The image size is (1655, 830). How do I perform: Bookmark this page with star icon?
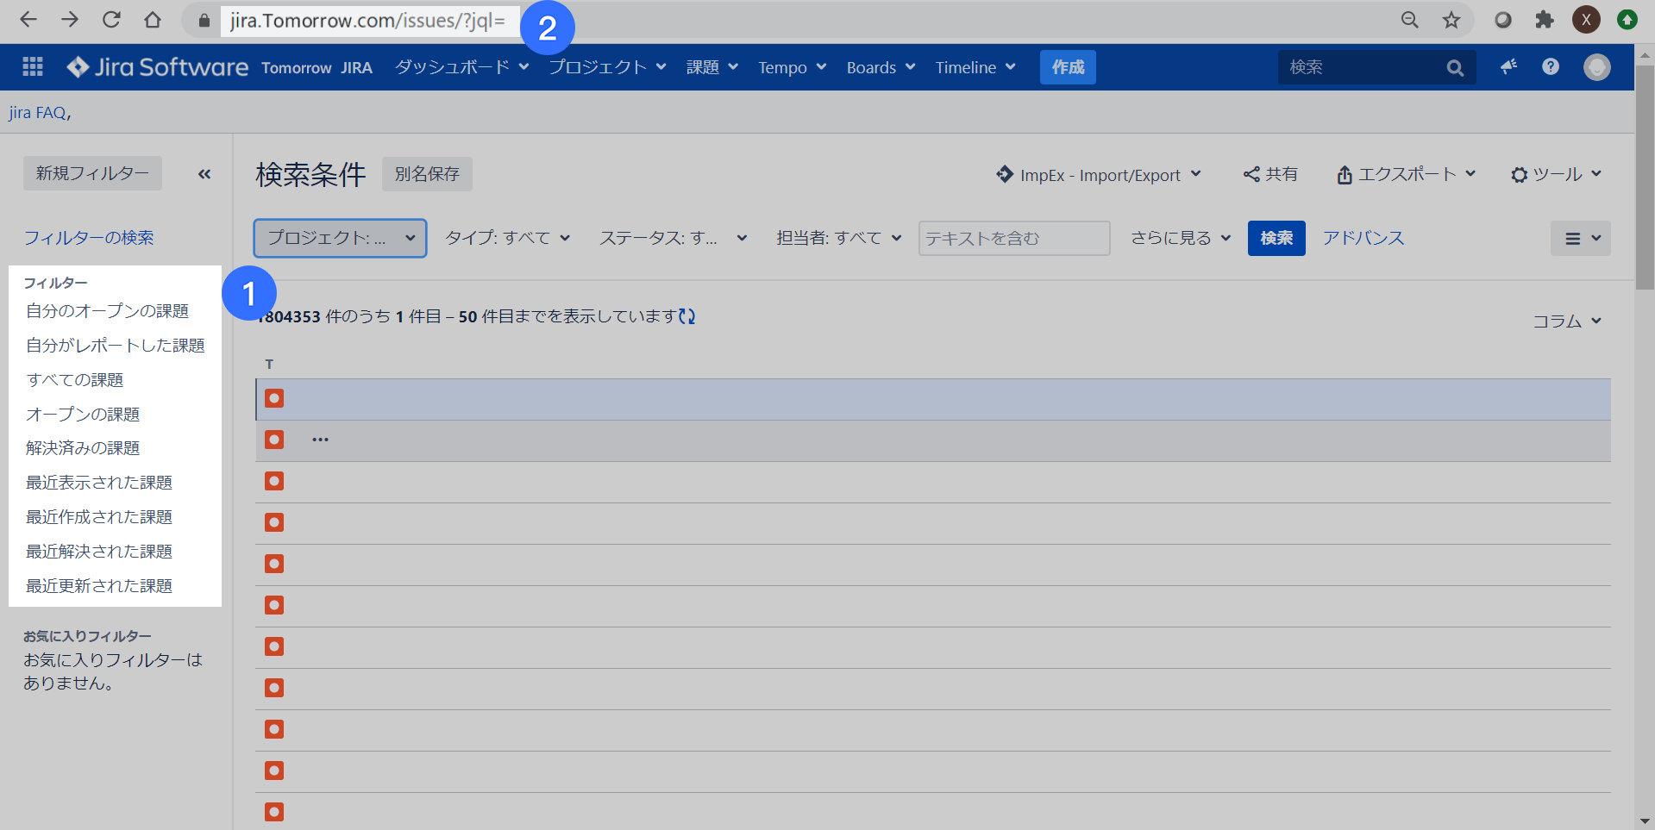click(1451, 20)
